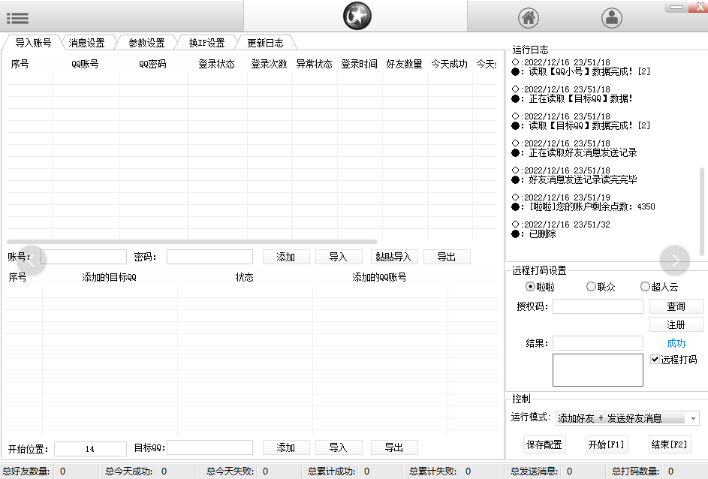The width and height of the screenshot is (708, 479).
Task: Click the run log vertical scrollbar
Action: (x=701, y=212)
